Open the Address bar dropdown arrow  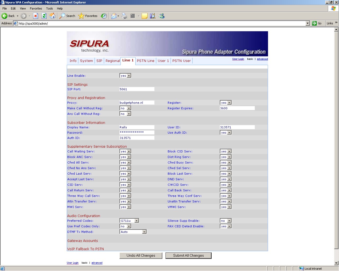pyautogui.click(x=307, y=23)
